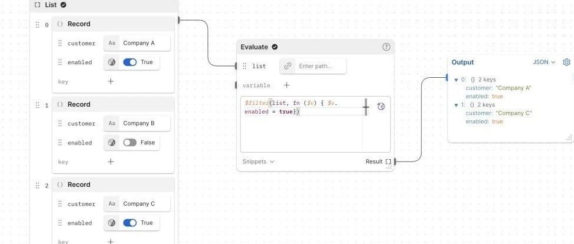Add a key to Record 1 with plus icon
Viewport: 574px width, 244px height.
point(110,161)
